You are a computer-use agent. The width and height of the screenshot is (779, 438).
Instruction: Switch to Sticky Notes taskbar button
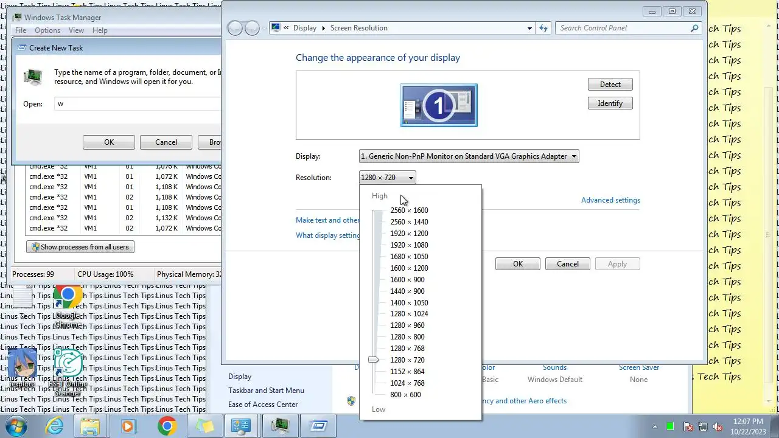(x=204, y=426)
